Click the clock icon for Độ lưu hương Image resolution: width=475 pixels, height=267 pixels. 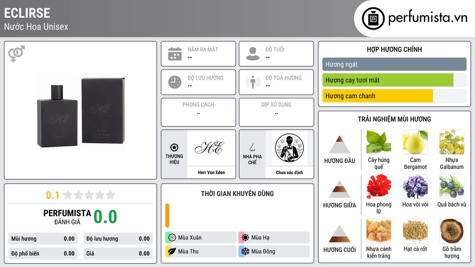(175, 82)
